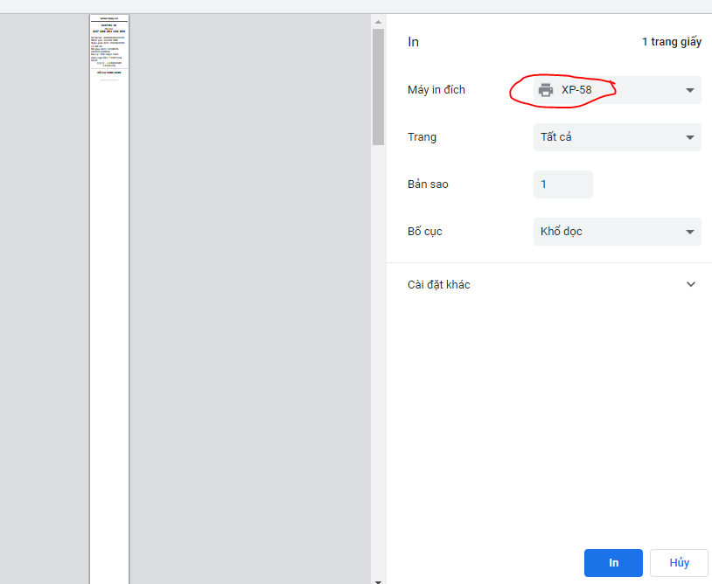Click the chevron icon next to Cài đặt khác
This screenshot has width=712, height=584.
pyautogui.click(x=691, y=284)
